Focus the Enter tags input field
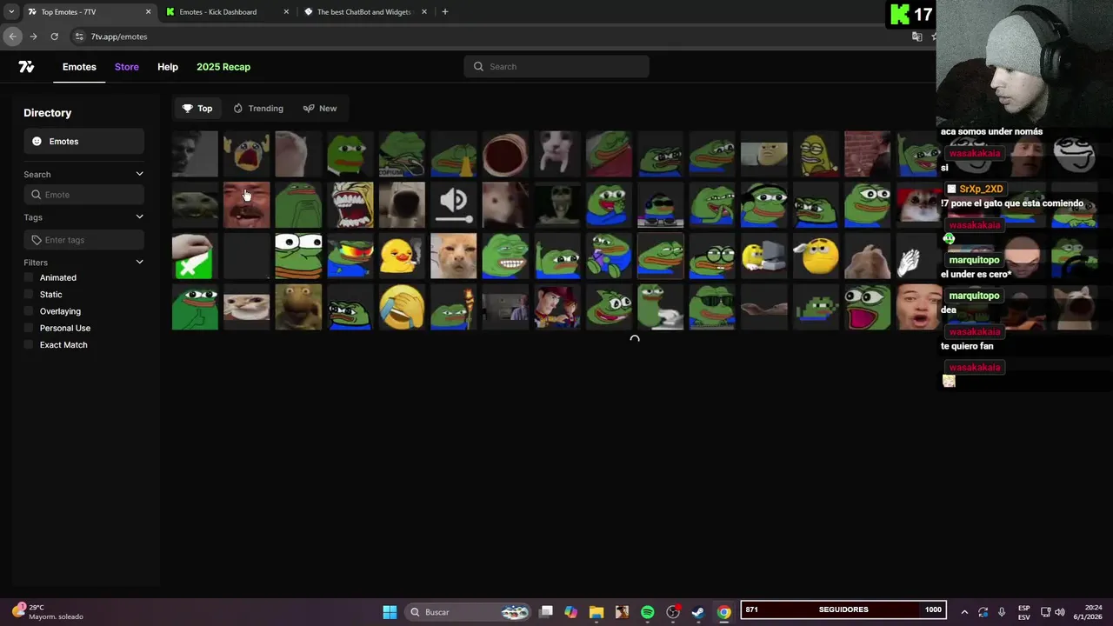1113x626 pixels. pyautogui.click(x=83, y=240)
